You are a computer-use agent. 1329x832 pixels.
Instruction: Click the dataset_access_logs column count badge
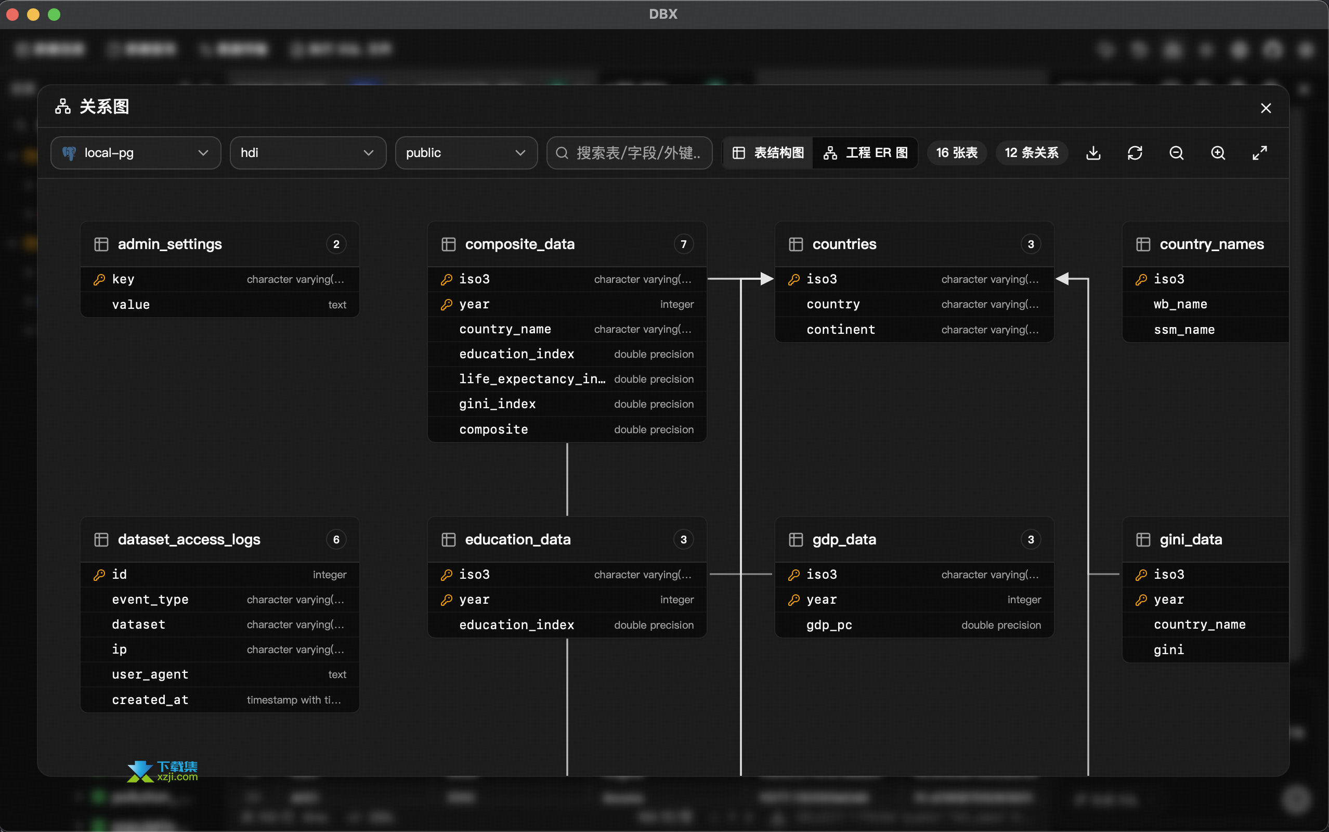336,539
